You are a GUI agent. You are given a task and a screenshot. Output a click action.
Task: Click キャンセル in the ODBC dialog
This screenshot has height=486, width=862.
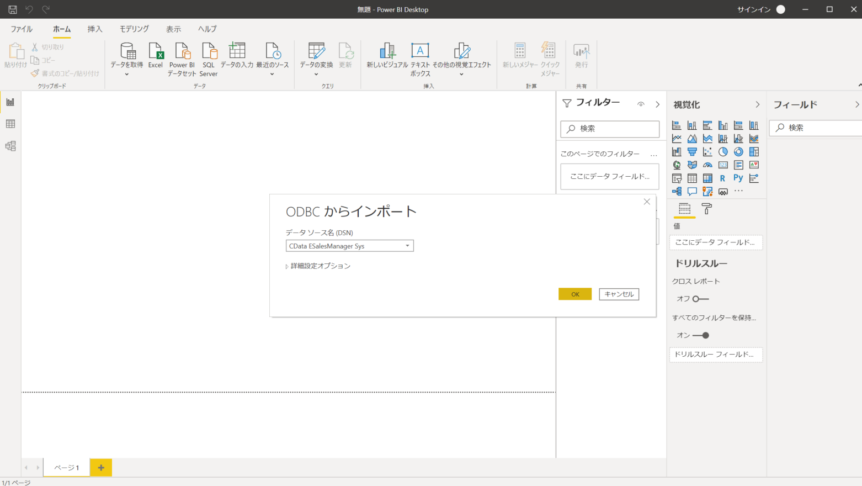click(x=619, y=294)
